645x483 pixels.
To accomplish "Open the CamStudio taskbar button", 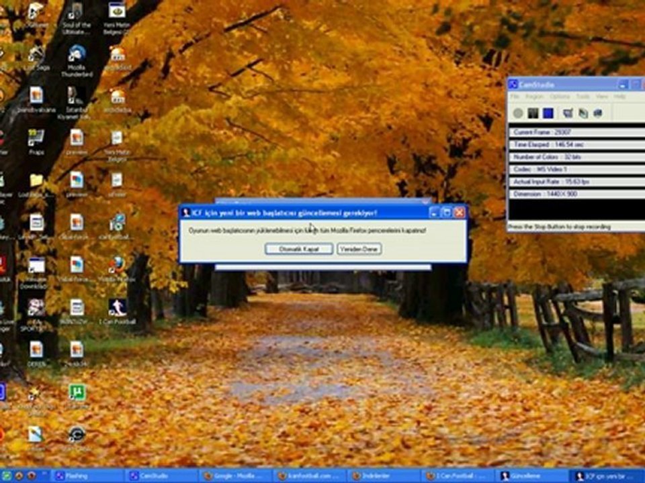I will click(161, 476).
